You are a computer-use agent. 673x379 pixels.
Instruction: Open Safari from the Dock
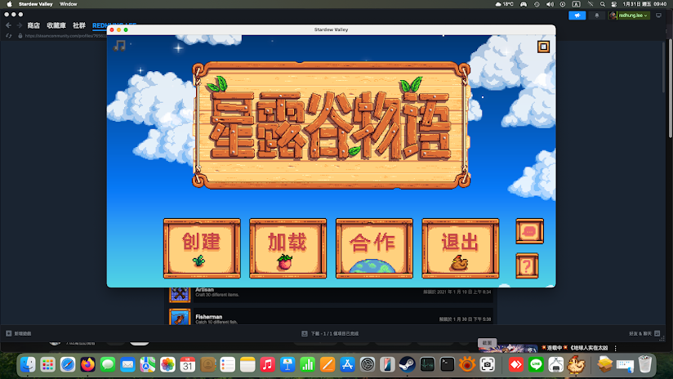[68, 365]
